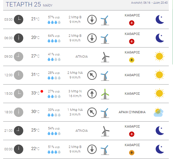Screen dimensions: 173x161
Task: Click the upward wind arrow at 15:00
Action: pyautogui.click(x=92, y=94)
